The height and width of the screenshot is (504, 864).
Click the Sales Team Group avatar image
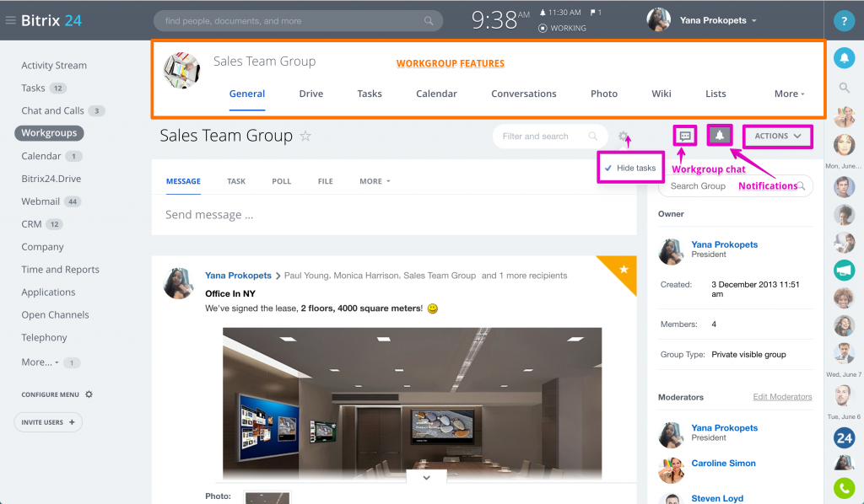coord(182,71)
